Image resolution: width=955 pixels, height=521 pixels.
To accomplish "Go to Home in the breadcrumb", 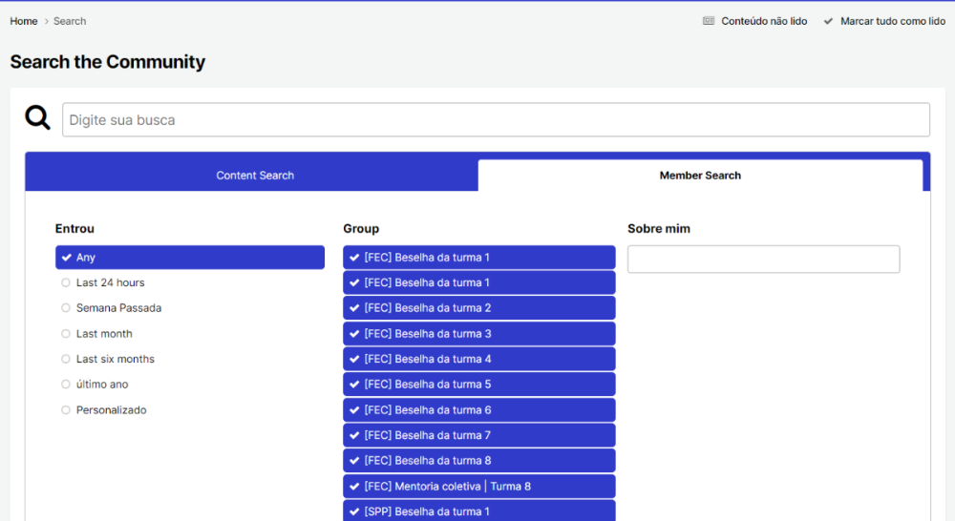I will pos(24,21).
